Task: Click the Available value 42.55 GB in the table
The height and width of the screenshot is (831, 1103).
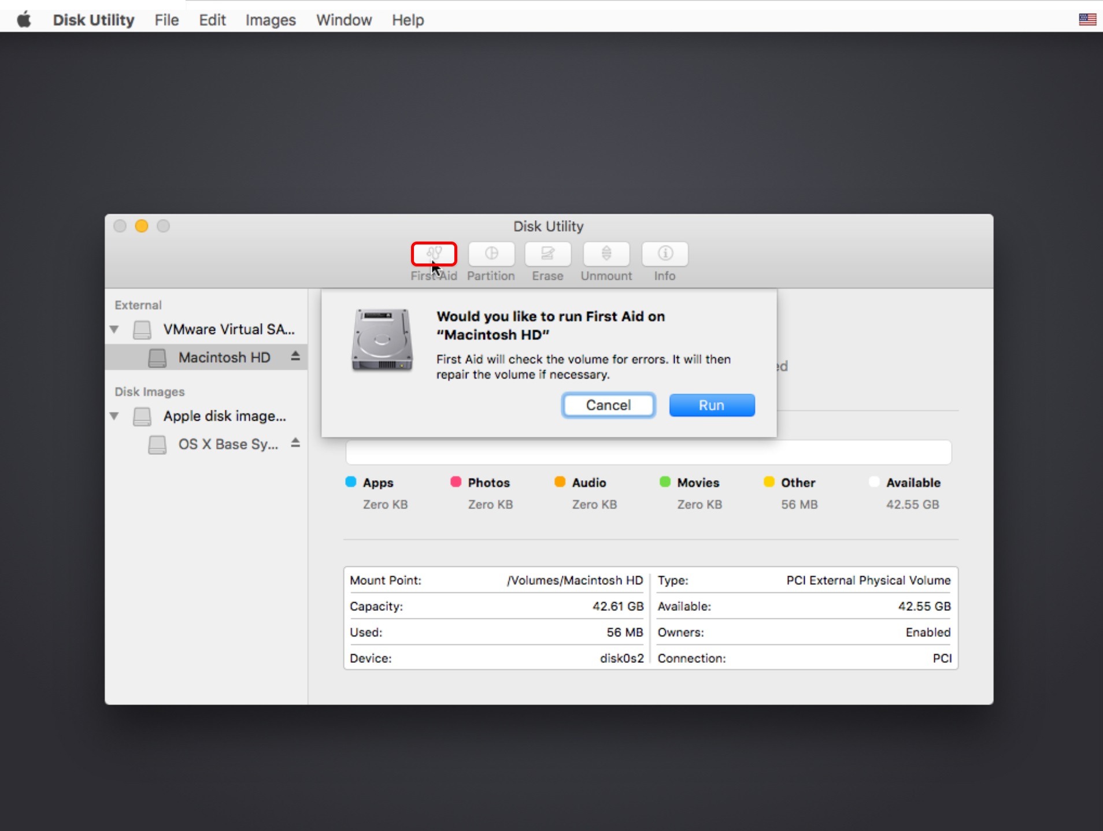Action: [x=924, y=606]
